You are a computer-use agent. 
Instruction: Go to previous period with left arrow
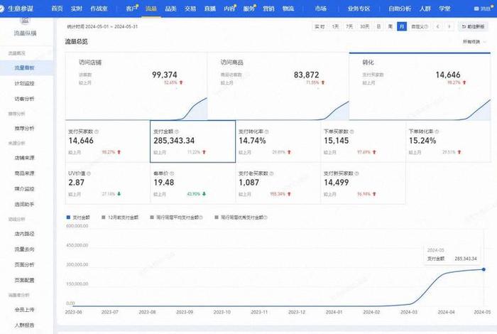(437, 26)
